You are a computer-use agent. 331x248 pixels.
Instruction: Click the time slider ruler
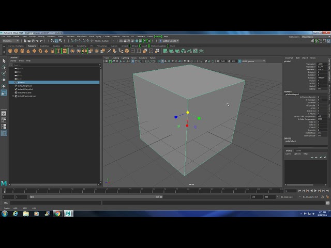[142, 191]
